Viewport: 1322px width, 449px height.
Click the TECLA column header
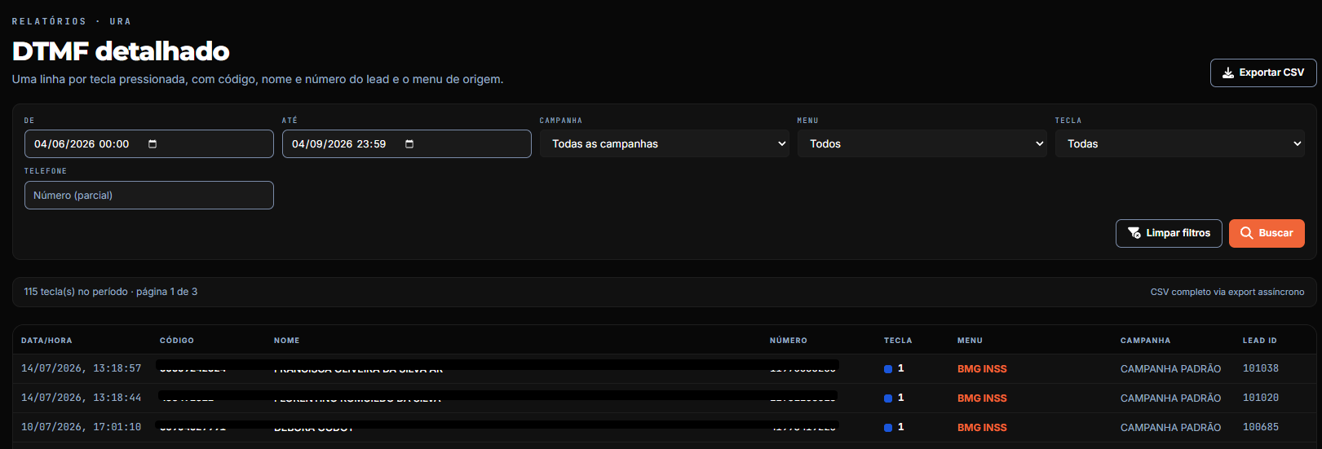click(x=898, y=341)
